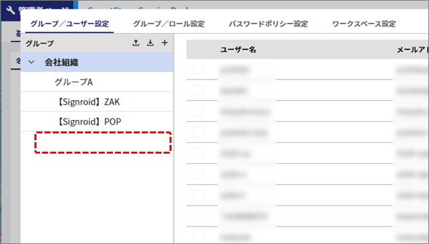Screen dimensions: 429x244
Task: Open the グループ/ユーザー設定 tab
Action: tap(70, 24)
